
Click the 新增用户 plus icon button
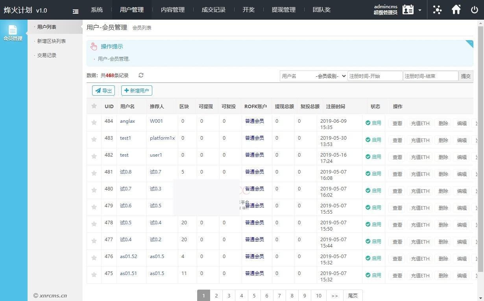click(x=127, y=90)
